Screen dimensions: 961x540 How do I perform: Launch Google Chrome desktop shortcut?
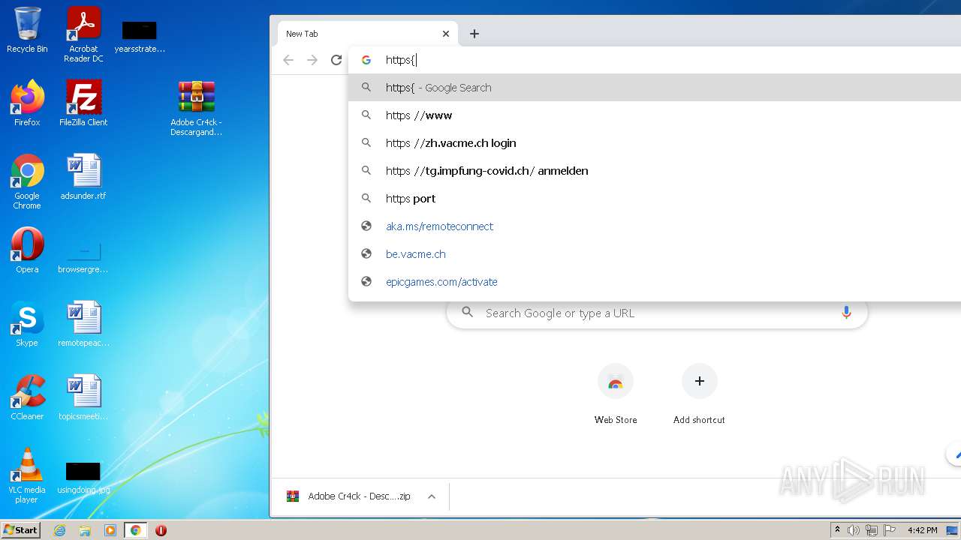click(27, 181)
